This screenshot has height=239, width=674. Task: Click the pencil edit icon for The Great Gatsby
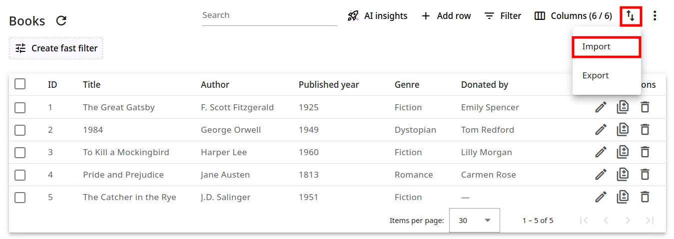click(601, 107)
